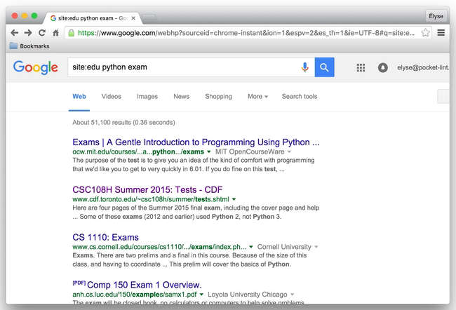Switch to the News tab

tap(182, 97)
